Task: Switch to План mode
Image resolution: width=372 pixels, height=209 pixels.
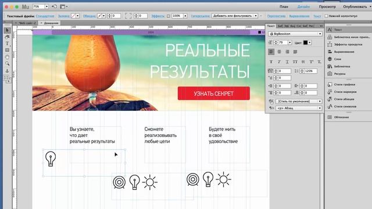Action: click(x=284, y=6)
